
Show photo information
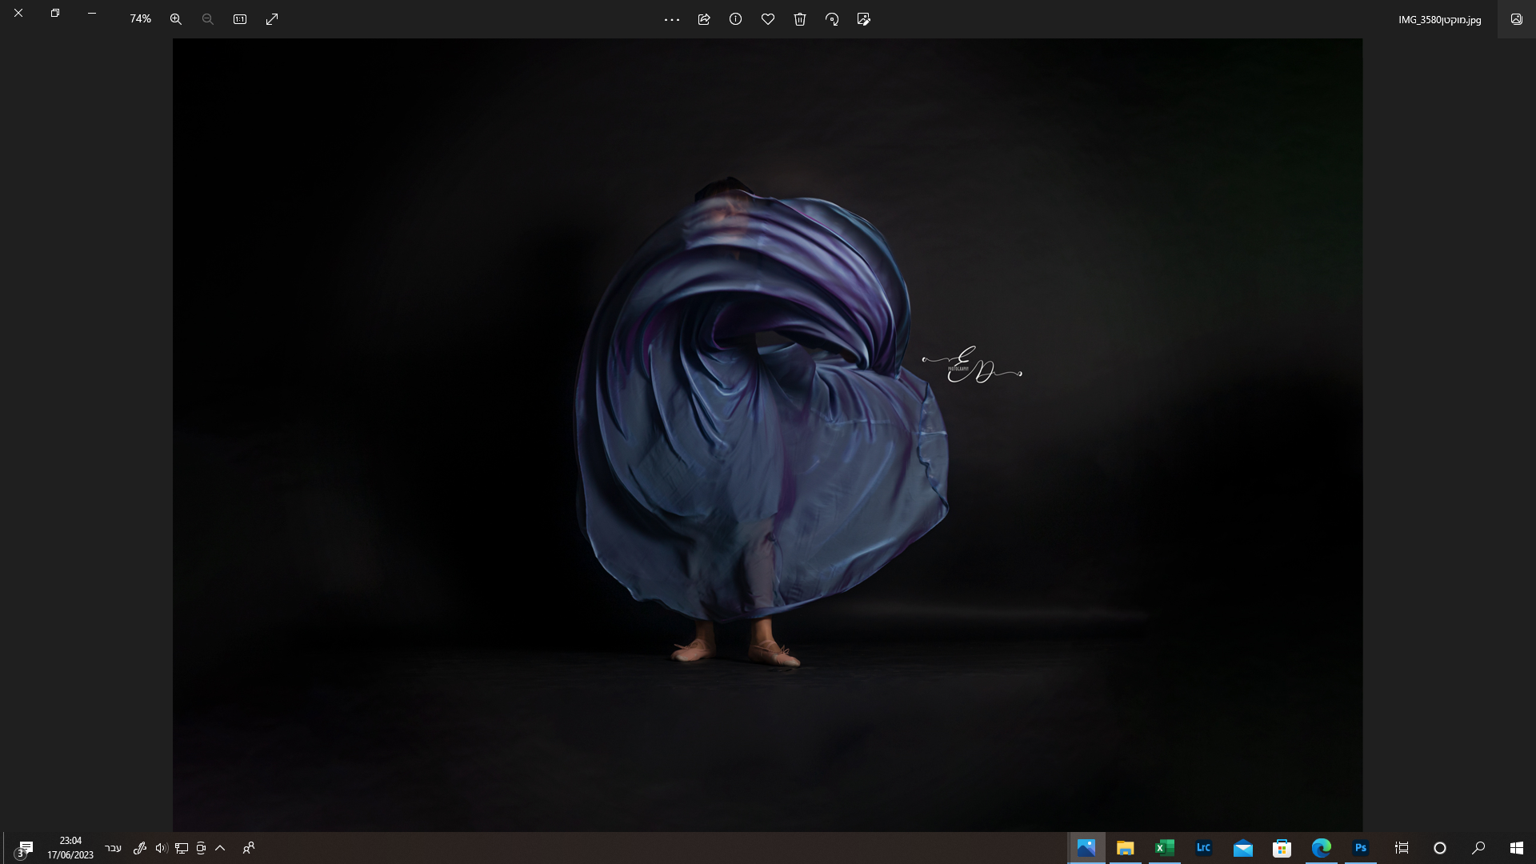tap(736, 19)
